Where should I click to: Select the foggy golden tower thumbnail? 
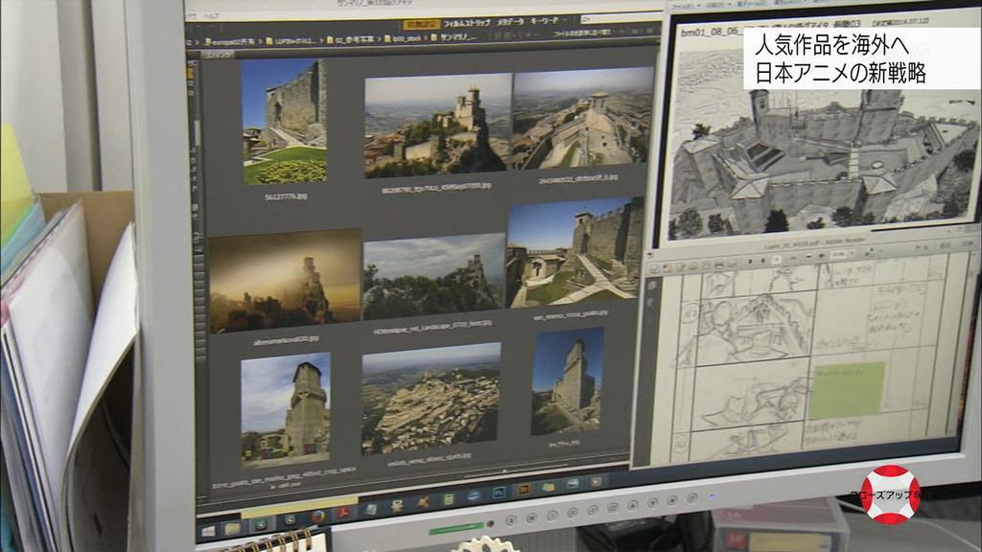(x=285, y=281)
